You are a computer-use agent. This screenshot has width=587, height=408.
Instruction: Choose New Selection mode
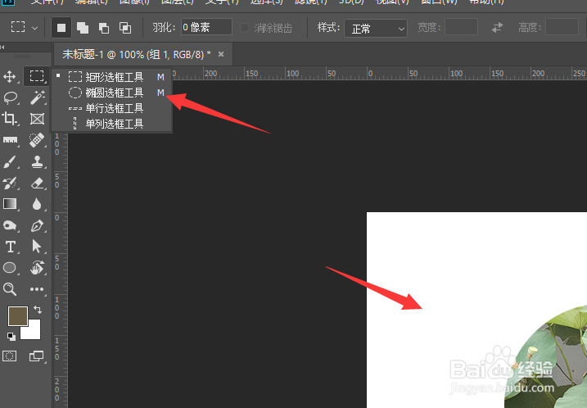point(61,28)
